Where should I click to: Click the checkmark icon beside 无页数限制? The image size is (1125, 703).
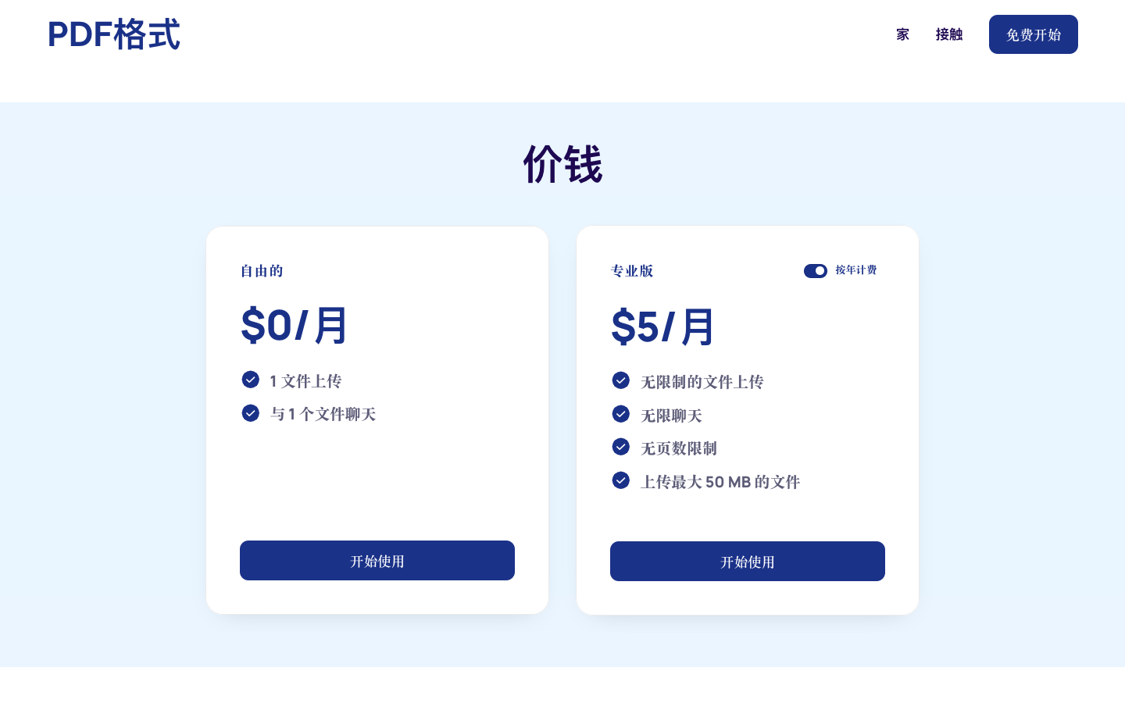620,447
